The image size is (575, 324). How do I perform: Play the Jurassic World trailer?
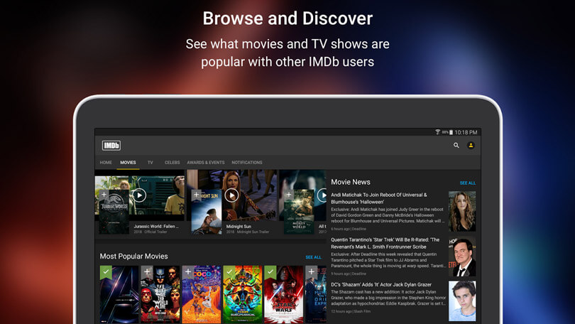[x=139, y=195]
